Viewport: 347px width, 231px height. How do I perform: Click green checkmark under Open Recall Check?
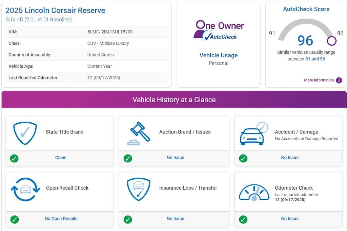click(14, 219)
